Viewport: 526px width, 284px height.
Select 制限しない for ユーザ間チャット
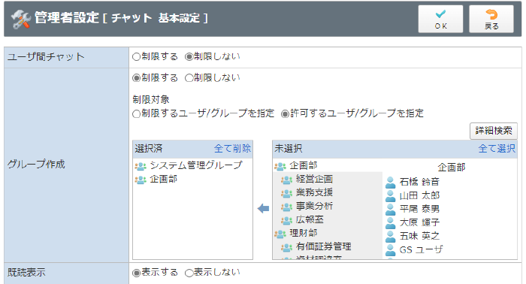[189, 56]
